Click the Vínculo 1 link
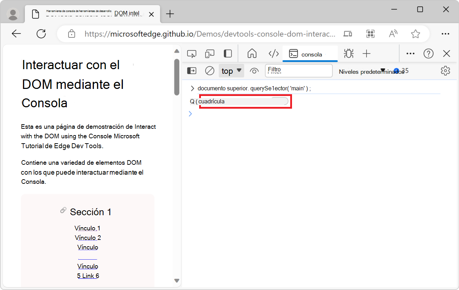The image size is (459, 290). click(x=87, y=228)
